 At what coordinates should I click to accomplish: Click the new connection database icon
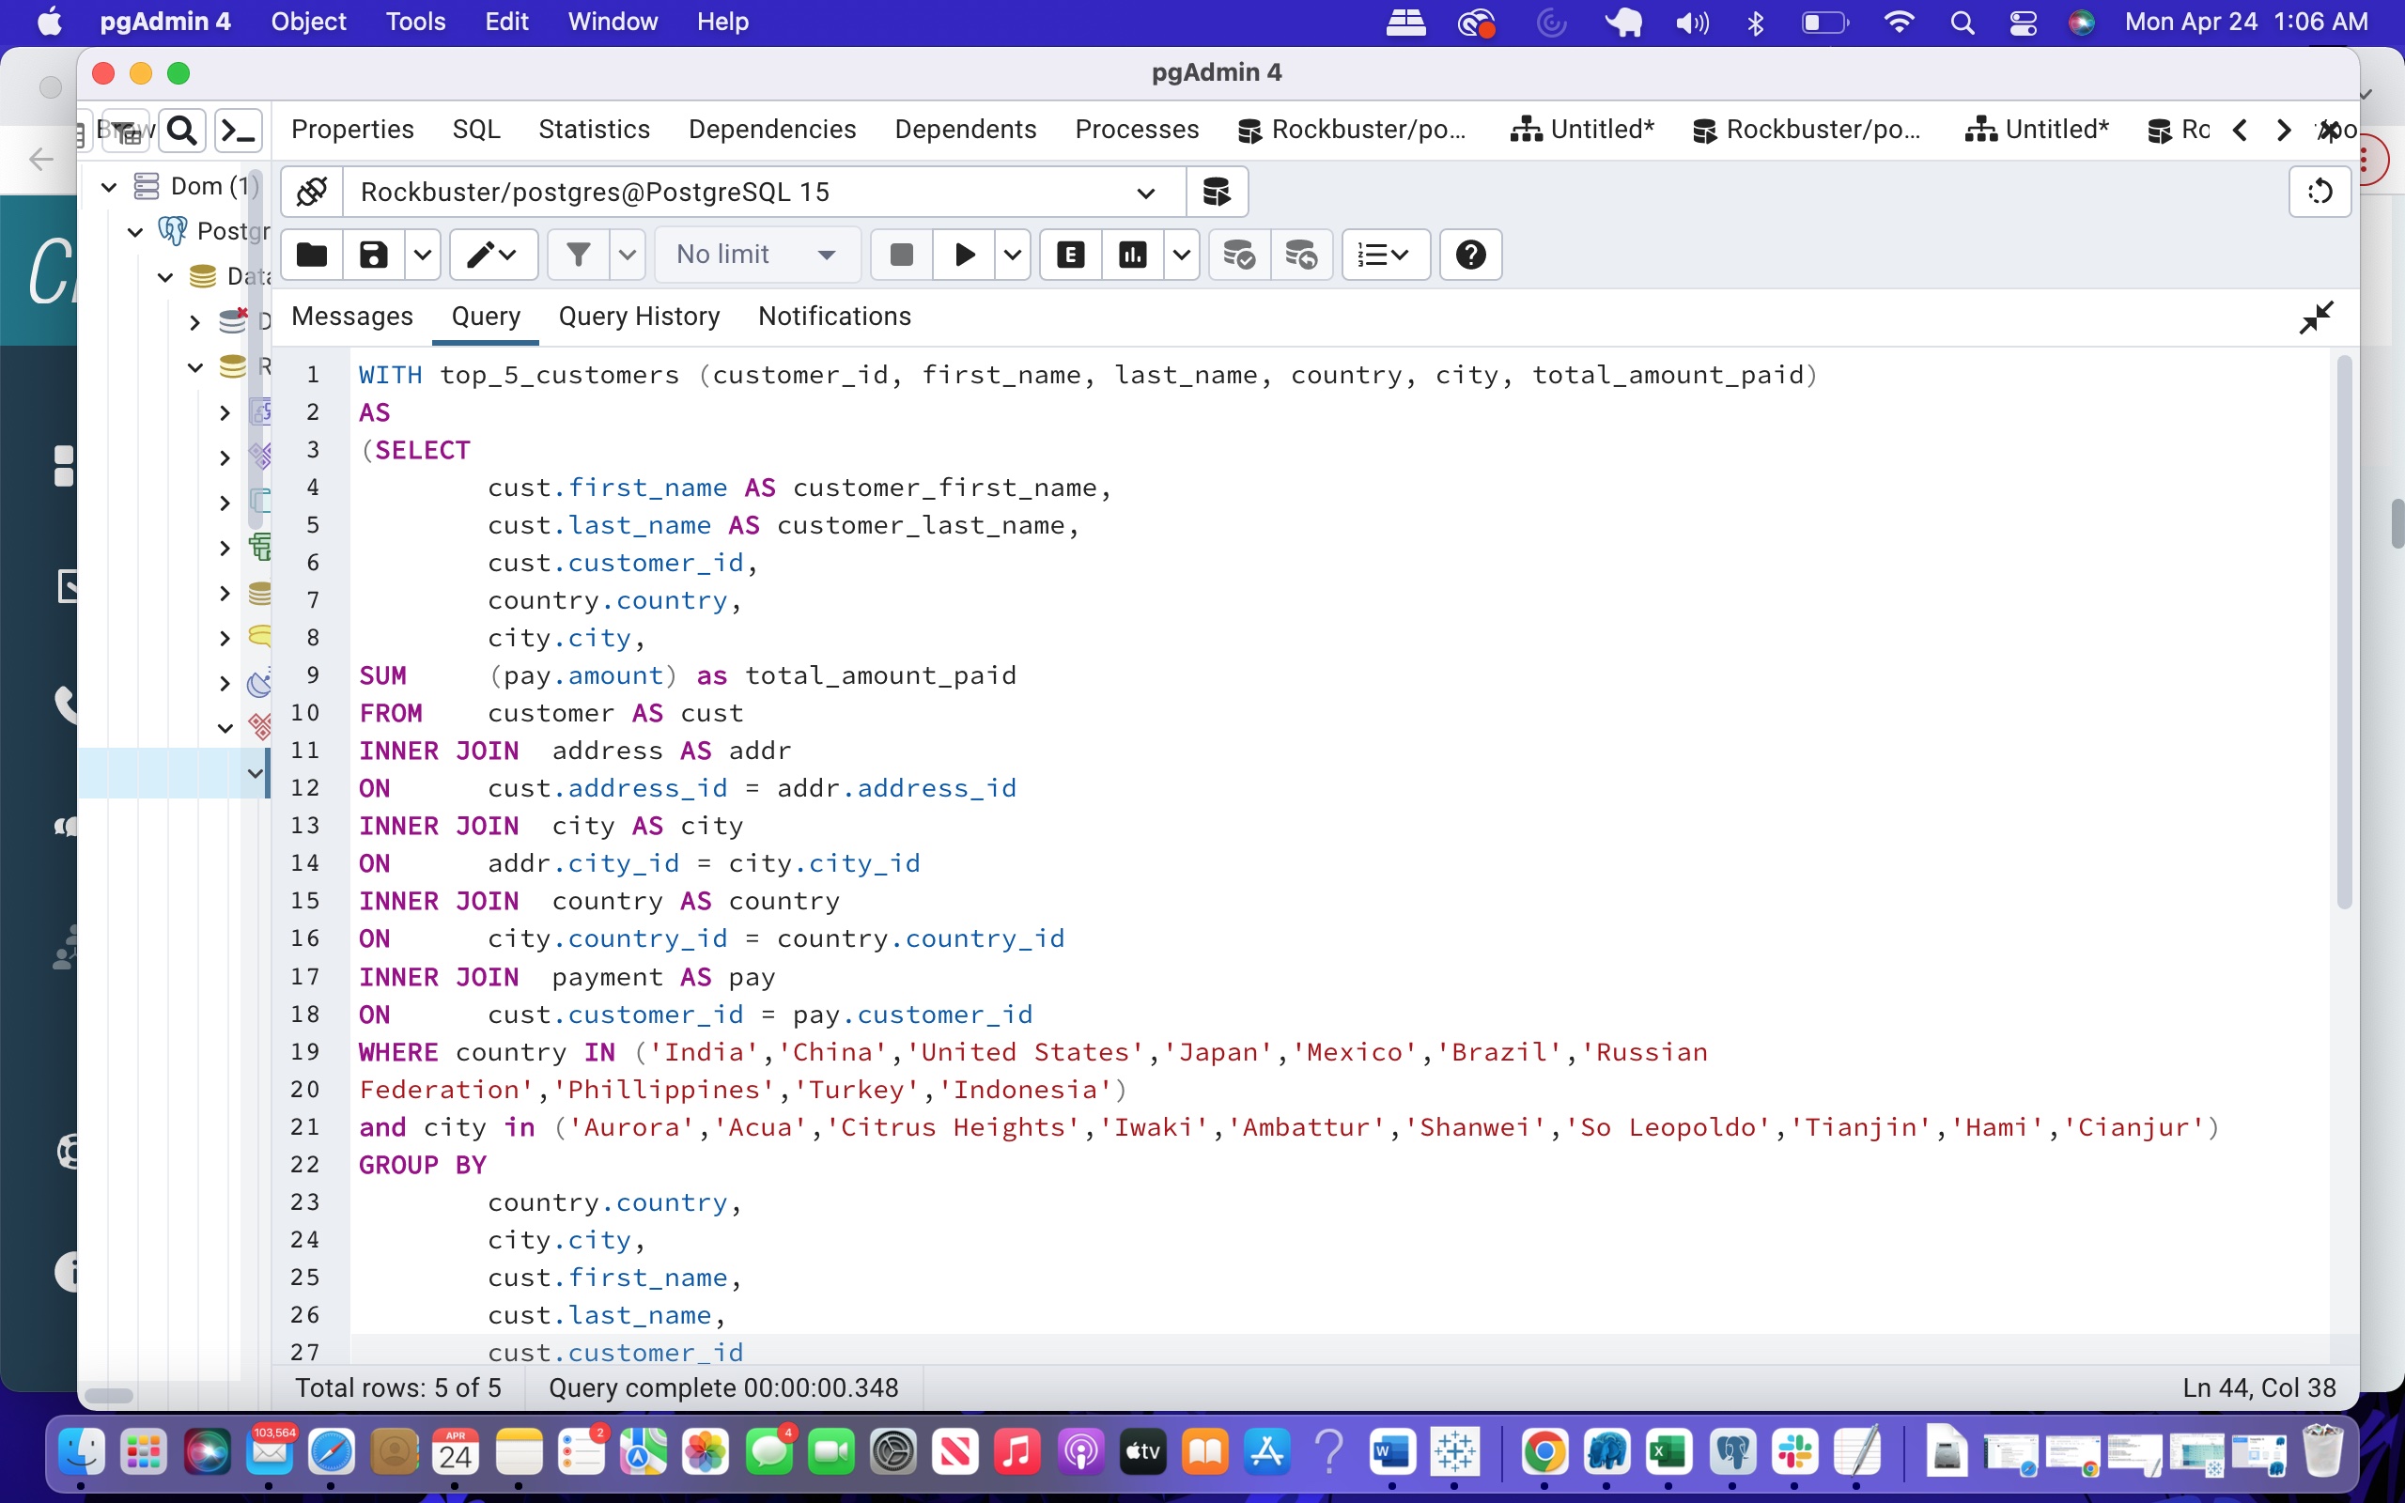click(1217, 192)
